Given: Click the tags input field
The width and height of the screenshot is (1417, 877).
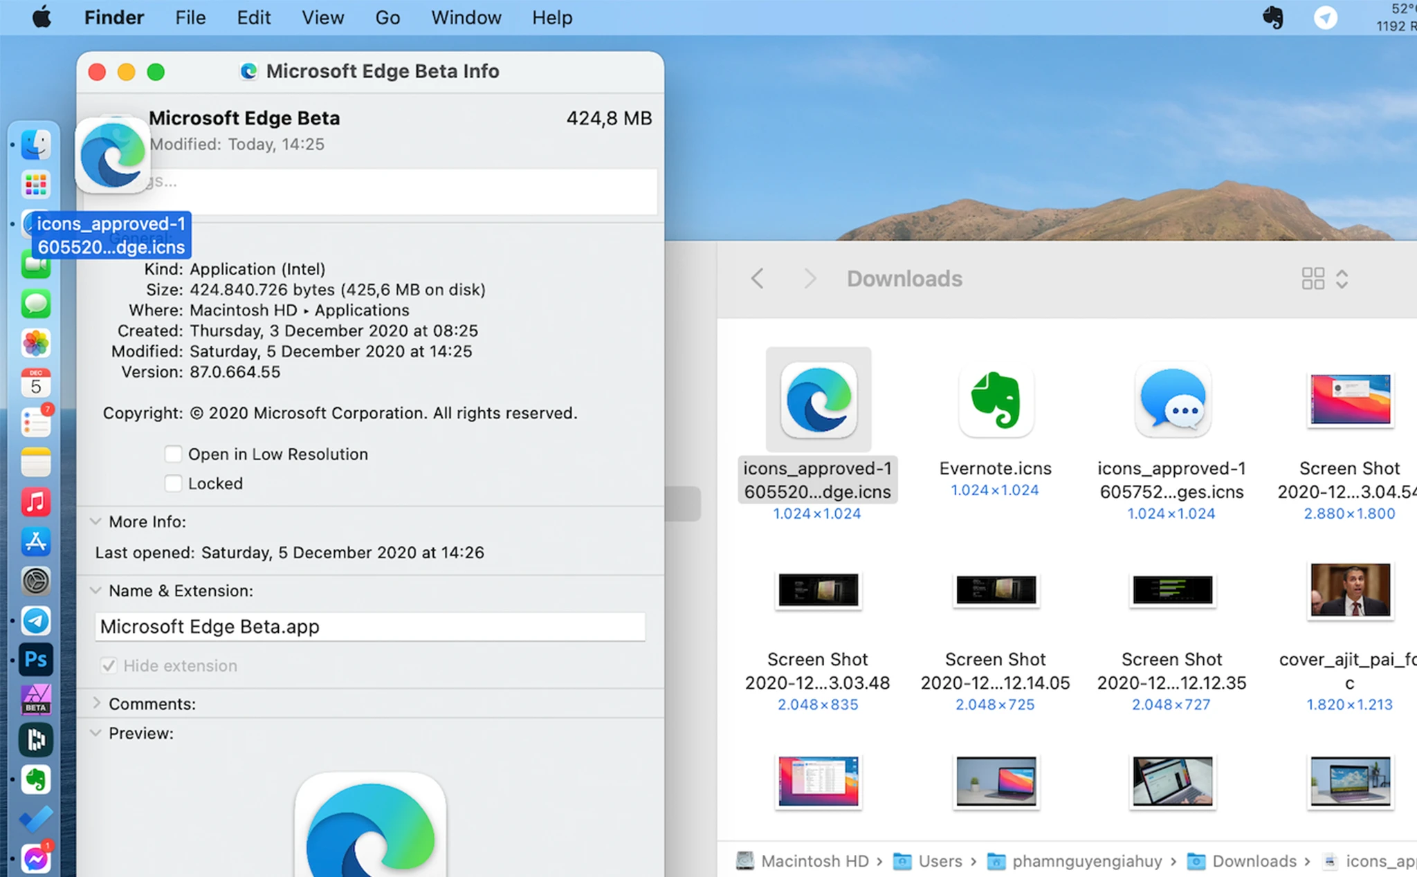Looking at the screenshot, I should (370, 192).
